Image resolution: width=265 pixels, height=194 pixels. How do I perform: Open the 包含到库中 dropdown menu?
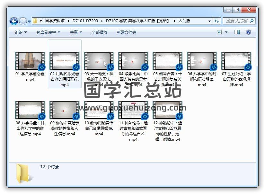[48, 32]
